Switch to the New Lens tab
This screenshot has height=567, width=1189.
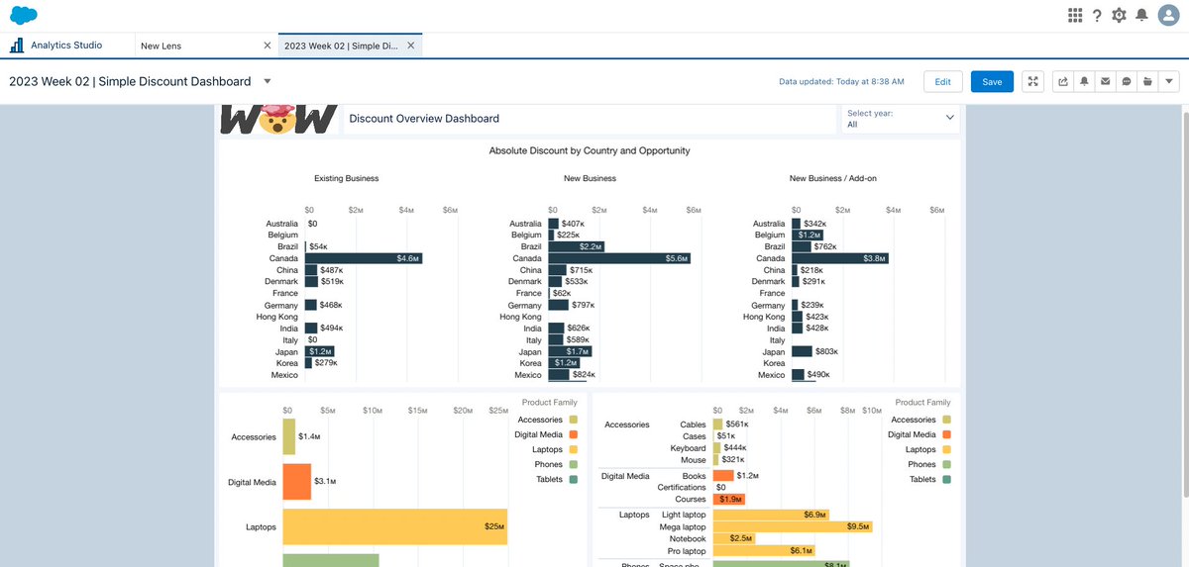point(204,46)
